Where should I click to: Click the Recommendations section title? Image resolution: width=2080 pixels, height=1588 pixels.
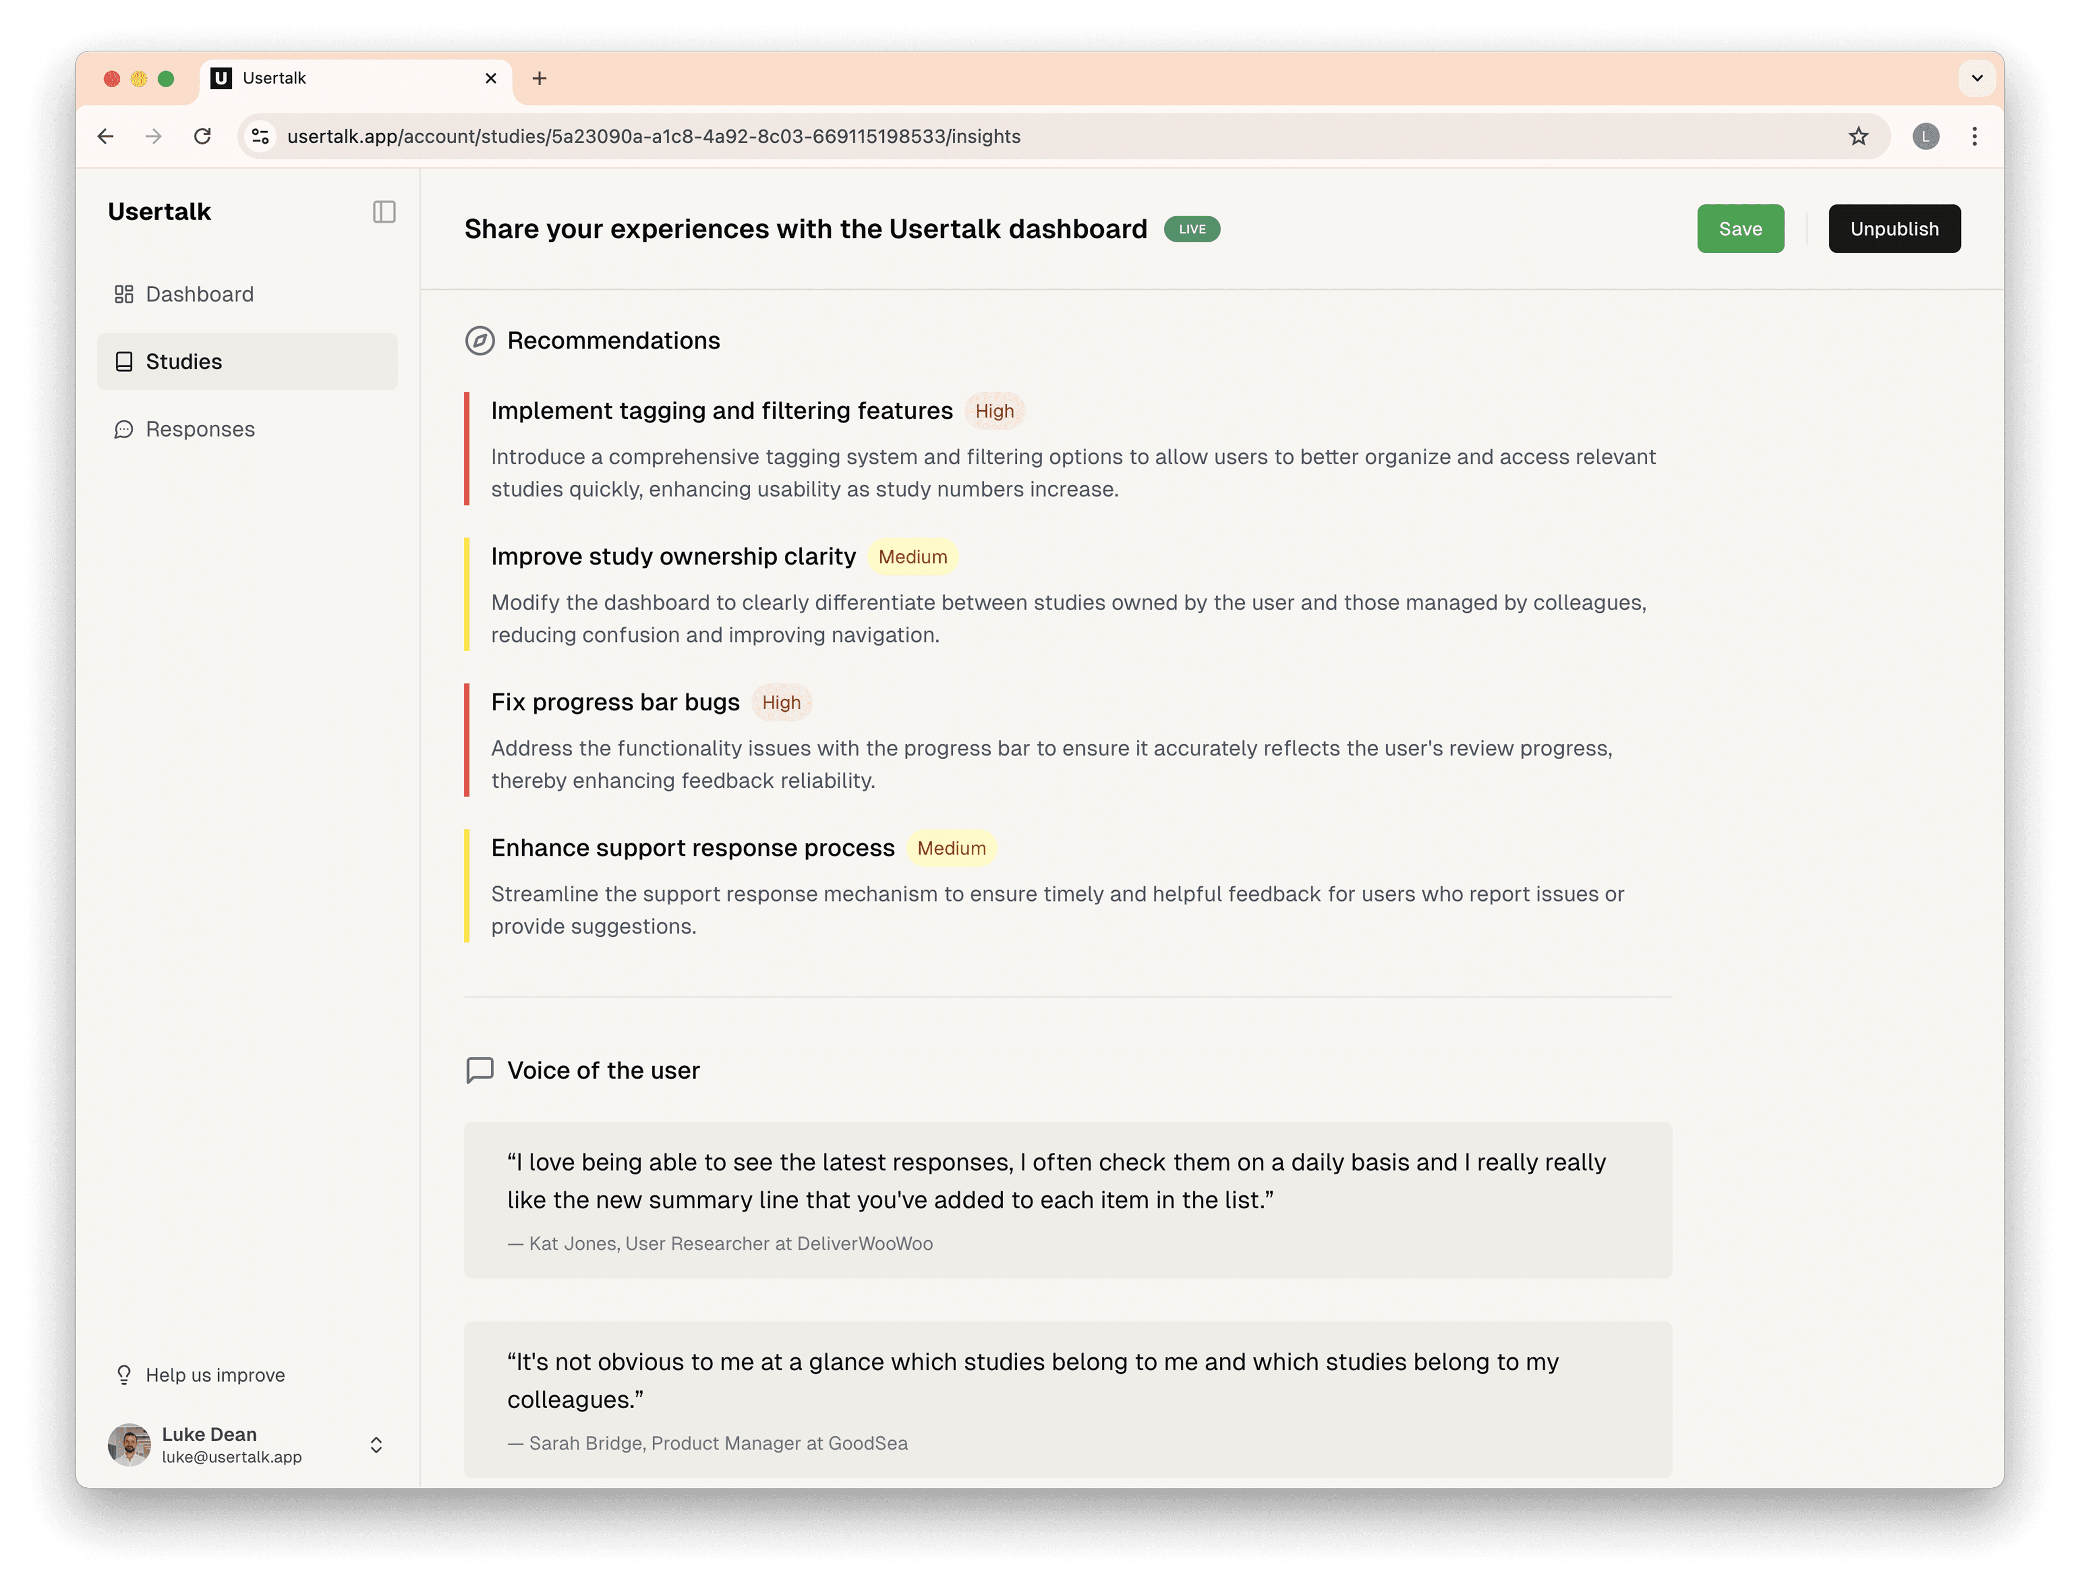click(x=613, y=340)
